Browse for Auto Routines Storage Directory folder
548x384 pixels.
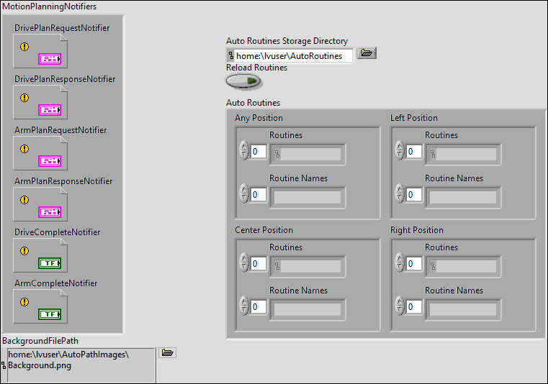[x=367, y=53]
